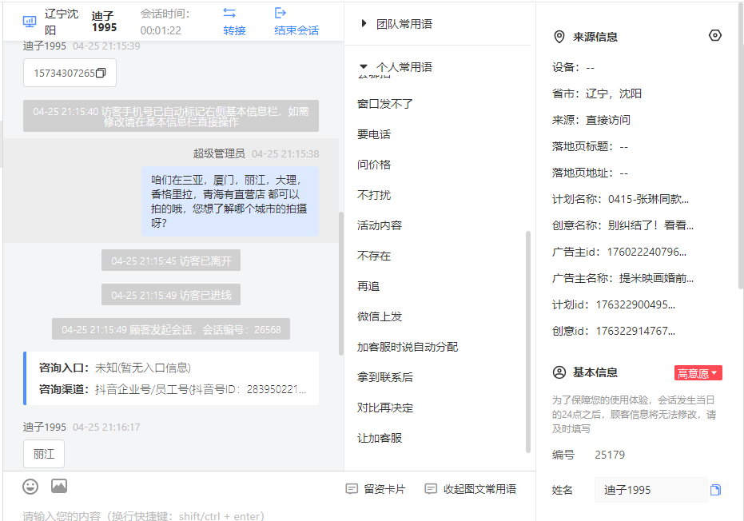Viewport: 744px width, 521px height.
Task: Copy the name 迪子1995 via copy icon
Action: (715, 490)
